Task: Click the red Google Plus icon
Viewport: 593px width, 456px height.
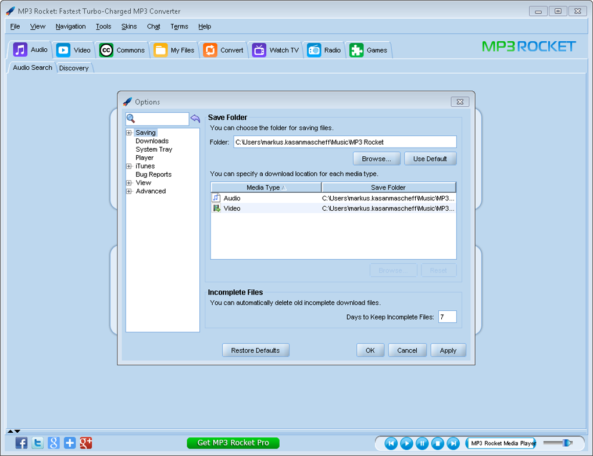Action: click(x=86, y=443)
